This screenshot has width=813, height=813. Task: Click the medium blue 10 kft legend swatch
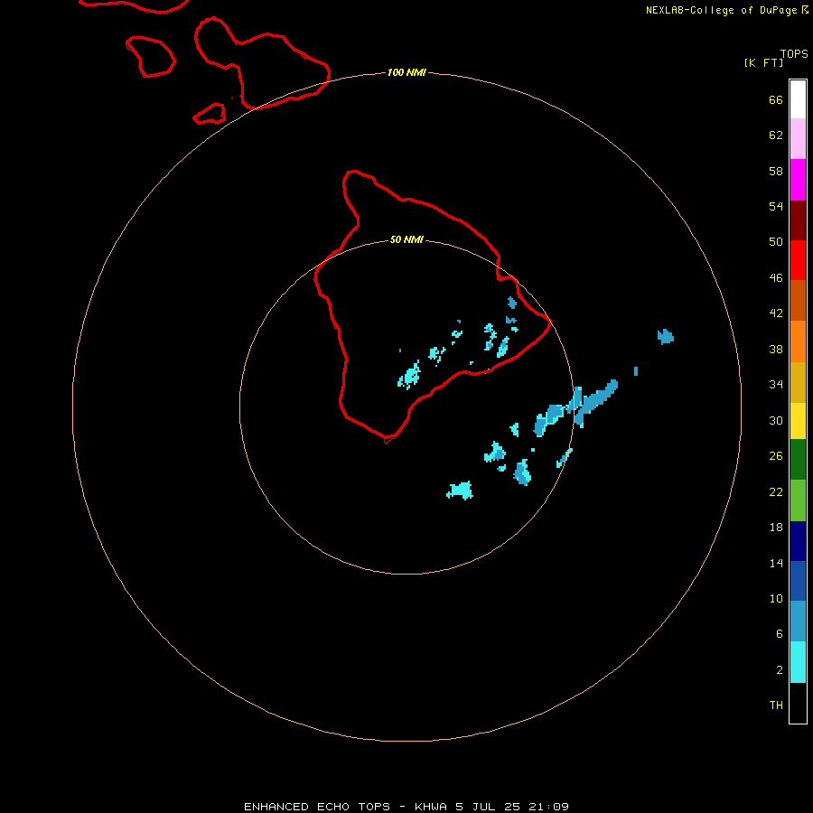click(x=798, y=581)
